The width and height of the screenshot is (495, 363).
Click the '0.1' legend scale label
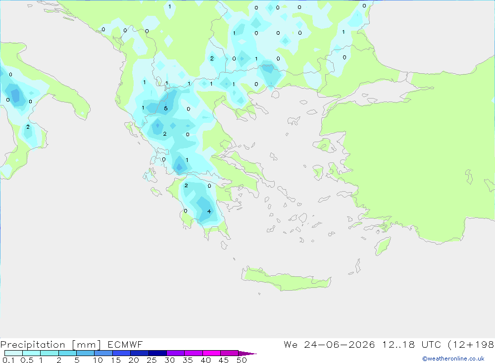point(8,360)
